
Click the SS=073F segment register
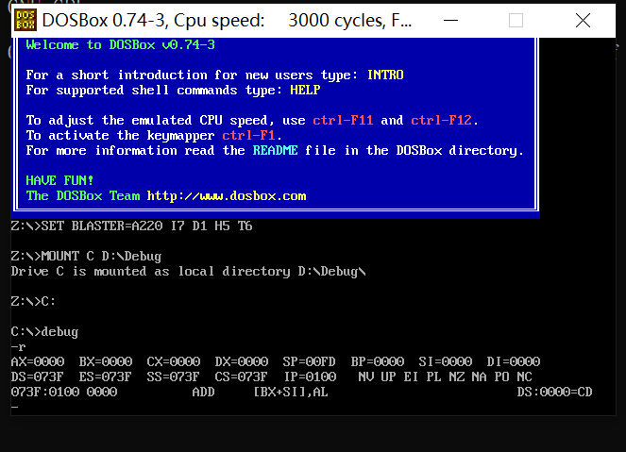click(174, 377)
